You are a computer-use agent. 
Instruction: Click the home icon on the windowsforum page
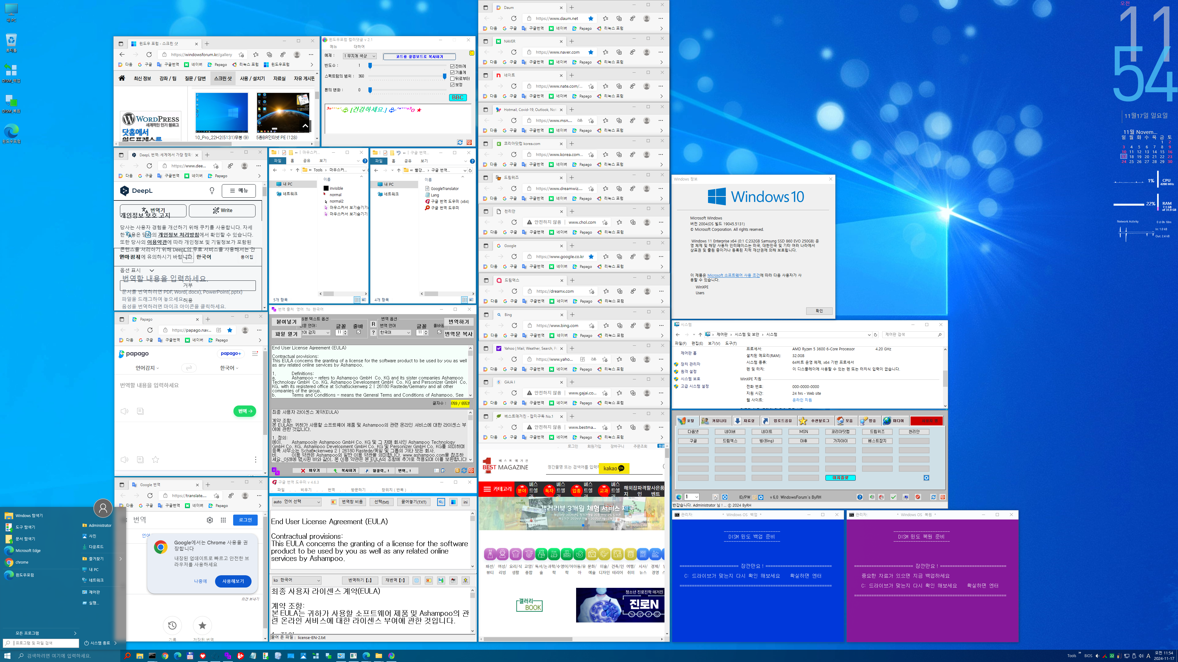122,78
